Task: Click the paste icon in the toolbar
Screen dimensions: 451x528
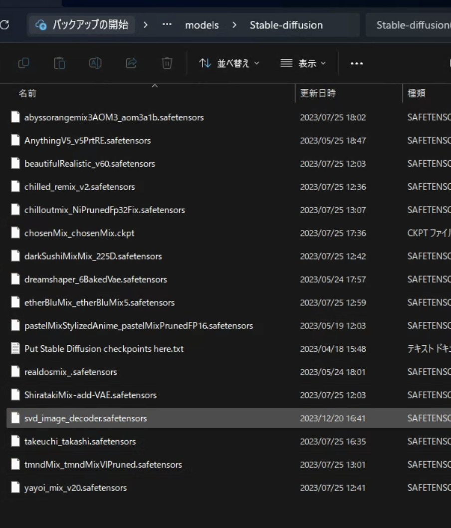Action: (x=59, y=63)
